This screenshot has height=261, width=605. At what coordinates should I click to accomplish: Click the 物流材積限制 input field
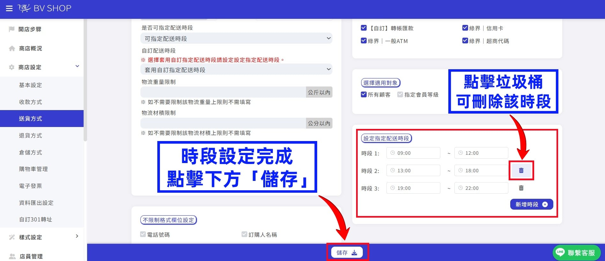click(x=223, y=123)
